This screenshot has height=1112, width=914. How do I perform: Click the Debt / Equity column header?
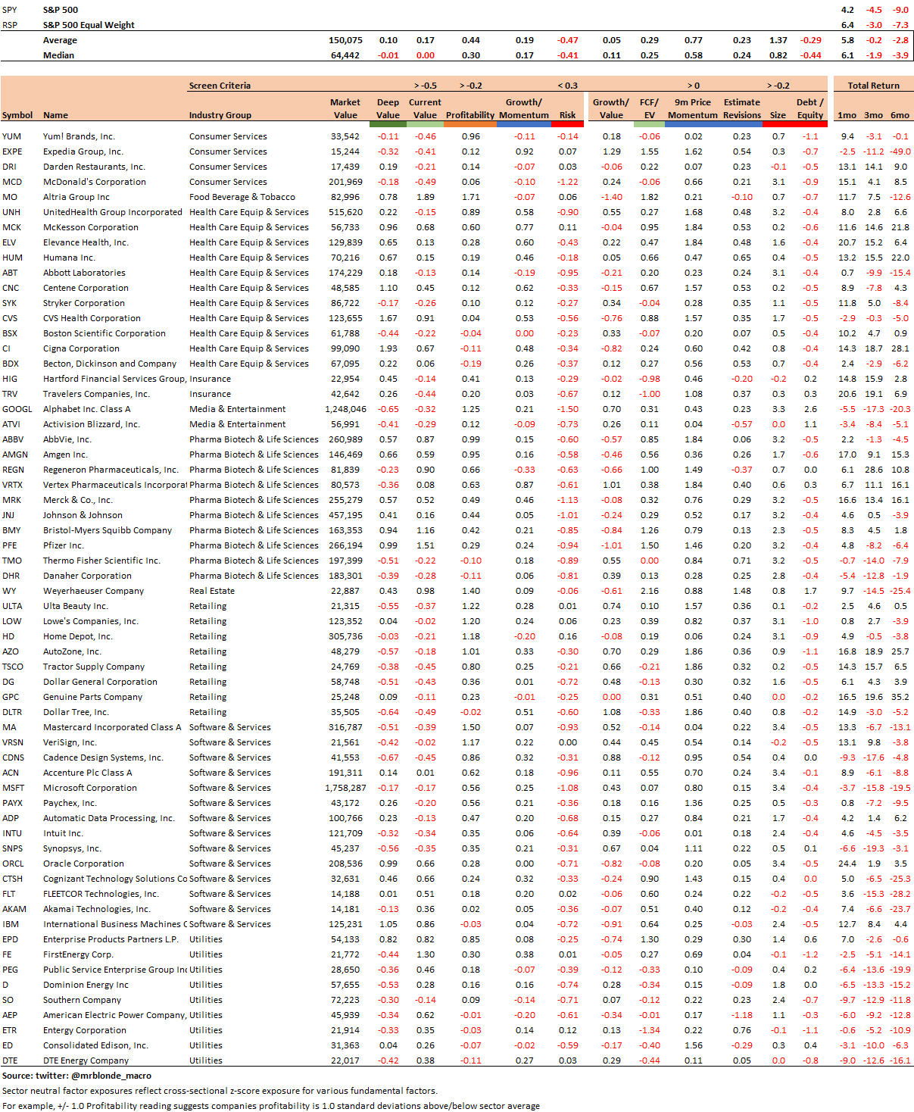tap(810, 109)
